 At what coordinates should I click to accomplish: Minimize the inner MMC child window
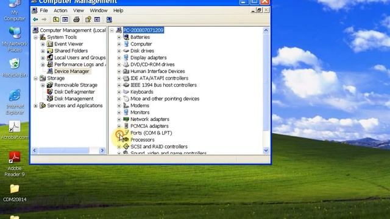pyautogui.click(x=253, y=10)
